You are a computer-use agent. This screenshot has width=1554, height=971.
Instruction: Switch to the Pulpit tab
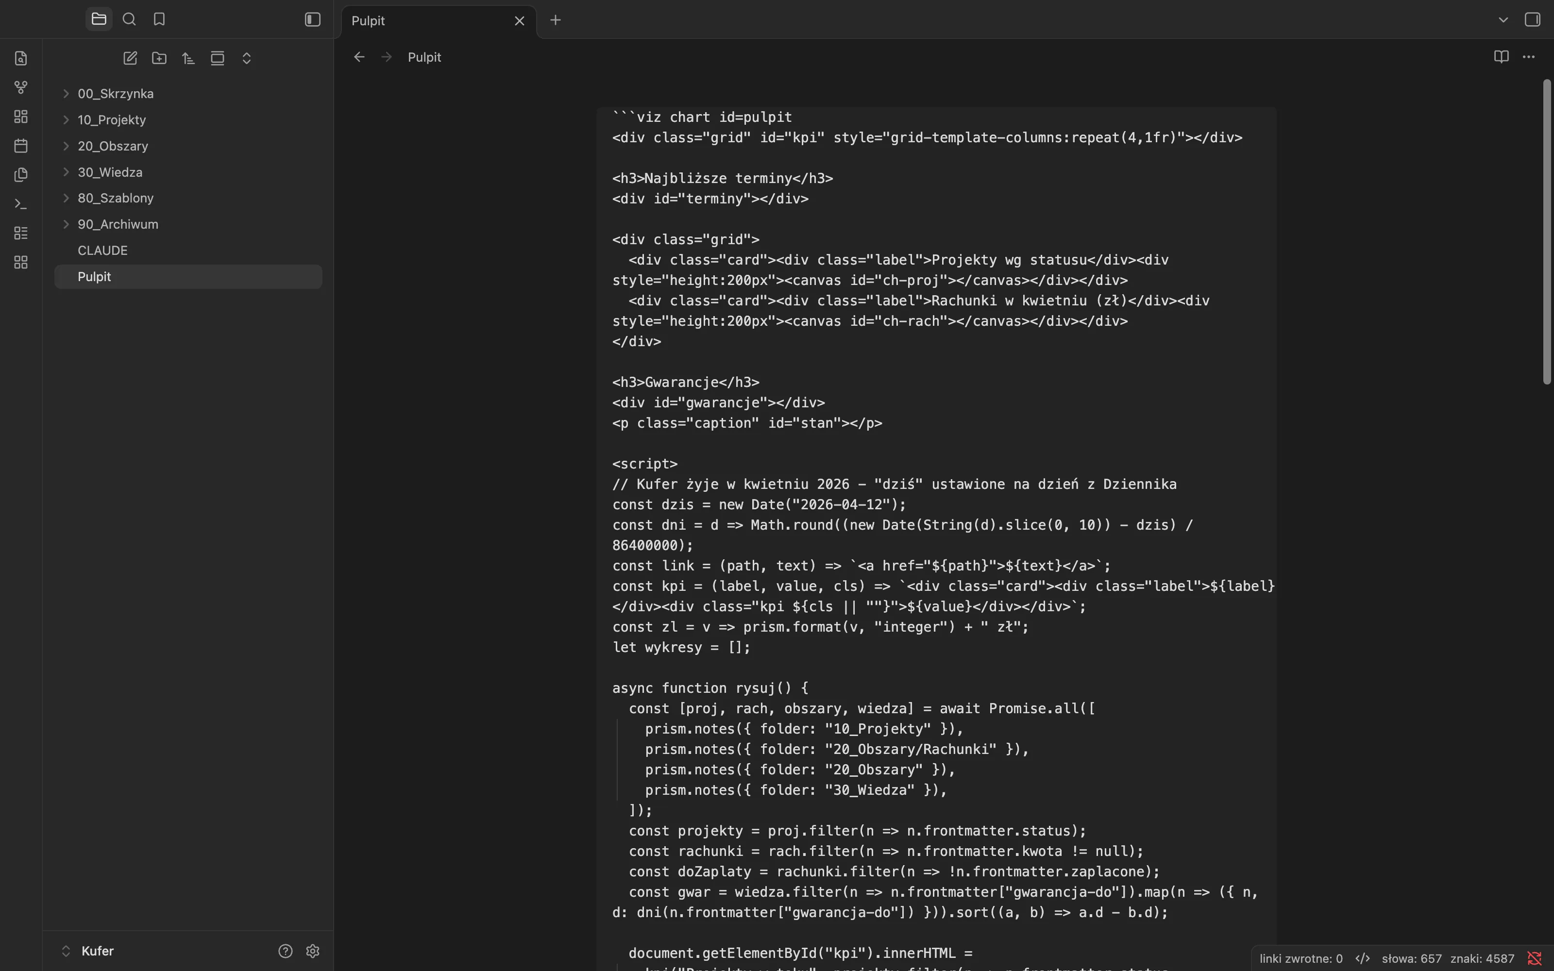[438, 20]
